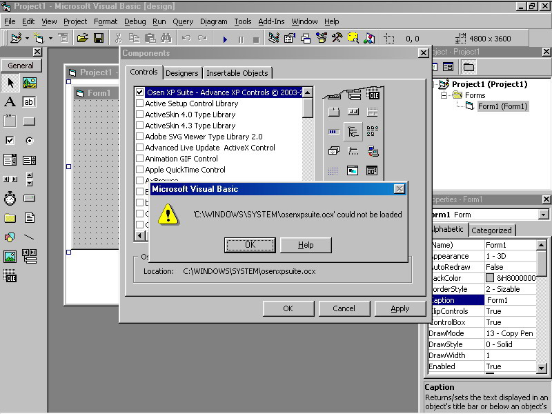Select the Label tool (letter A)
Viewport: 552px width, 414px height.
pos(10,101)
